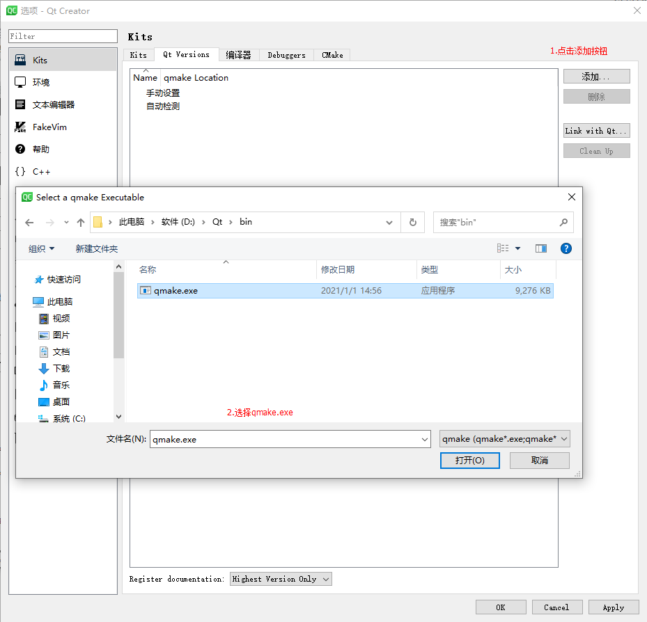Select 系统 (C:) drive in navigation pane

tap(62, 418)
